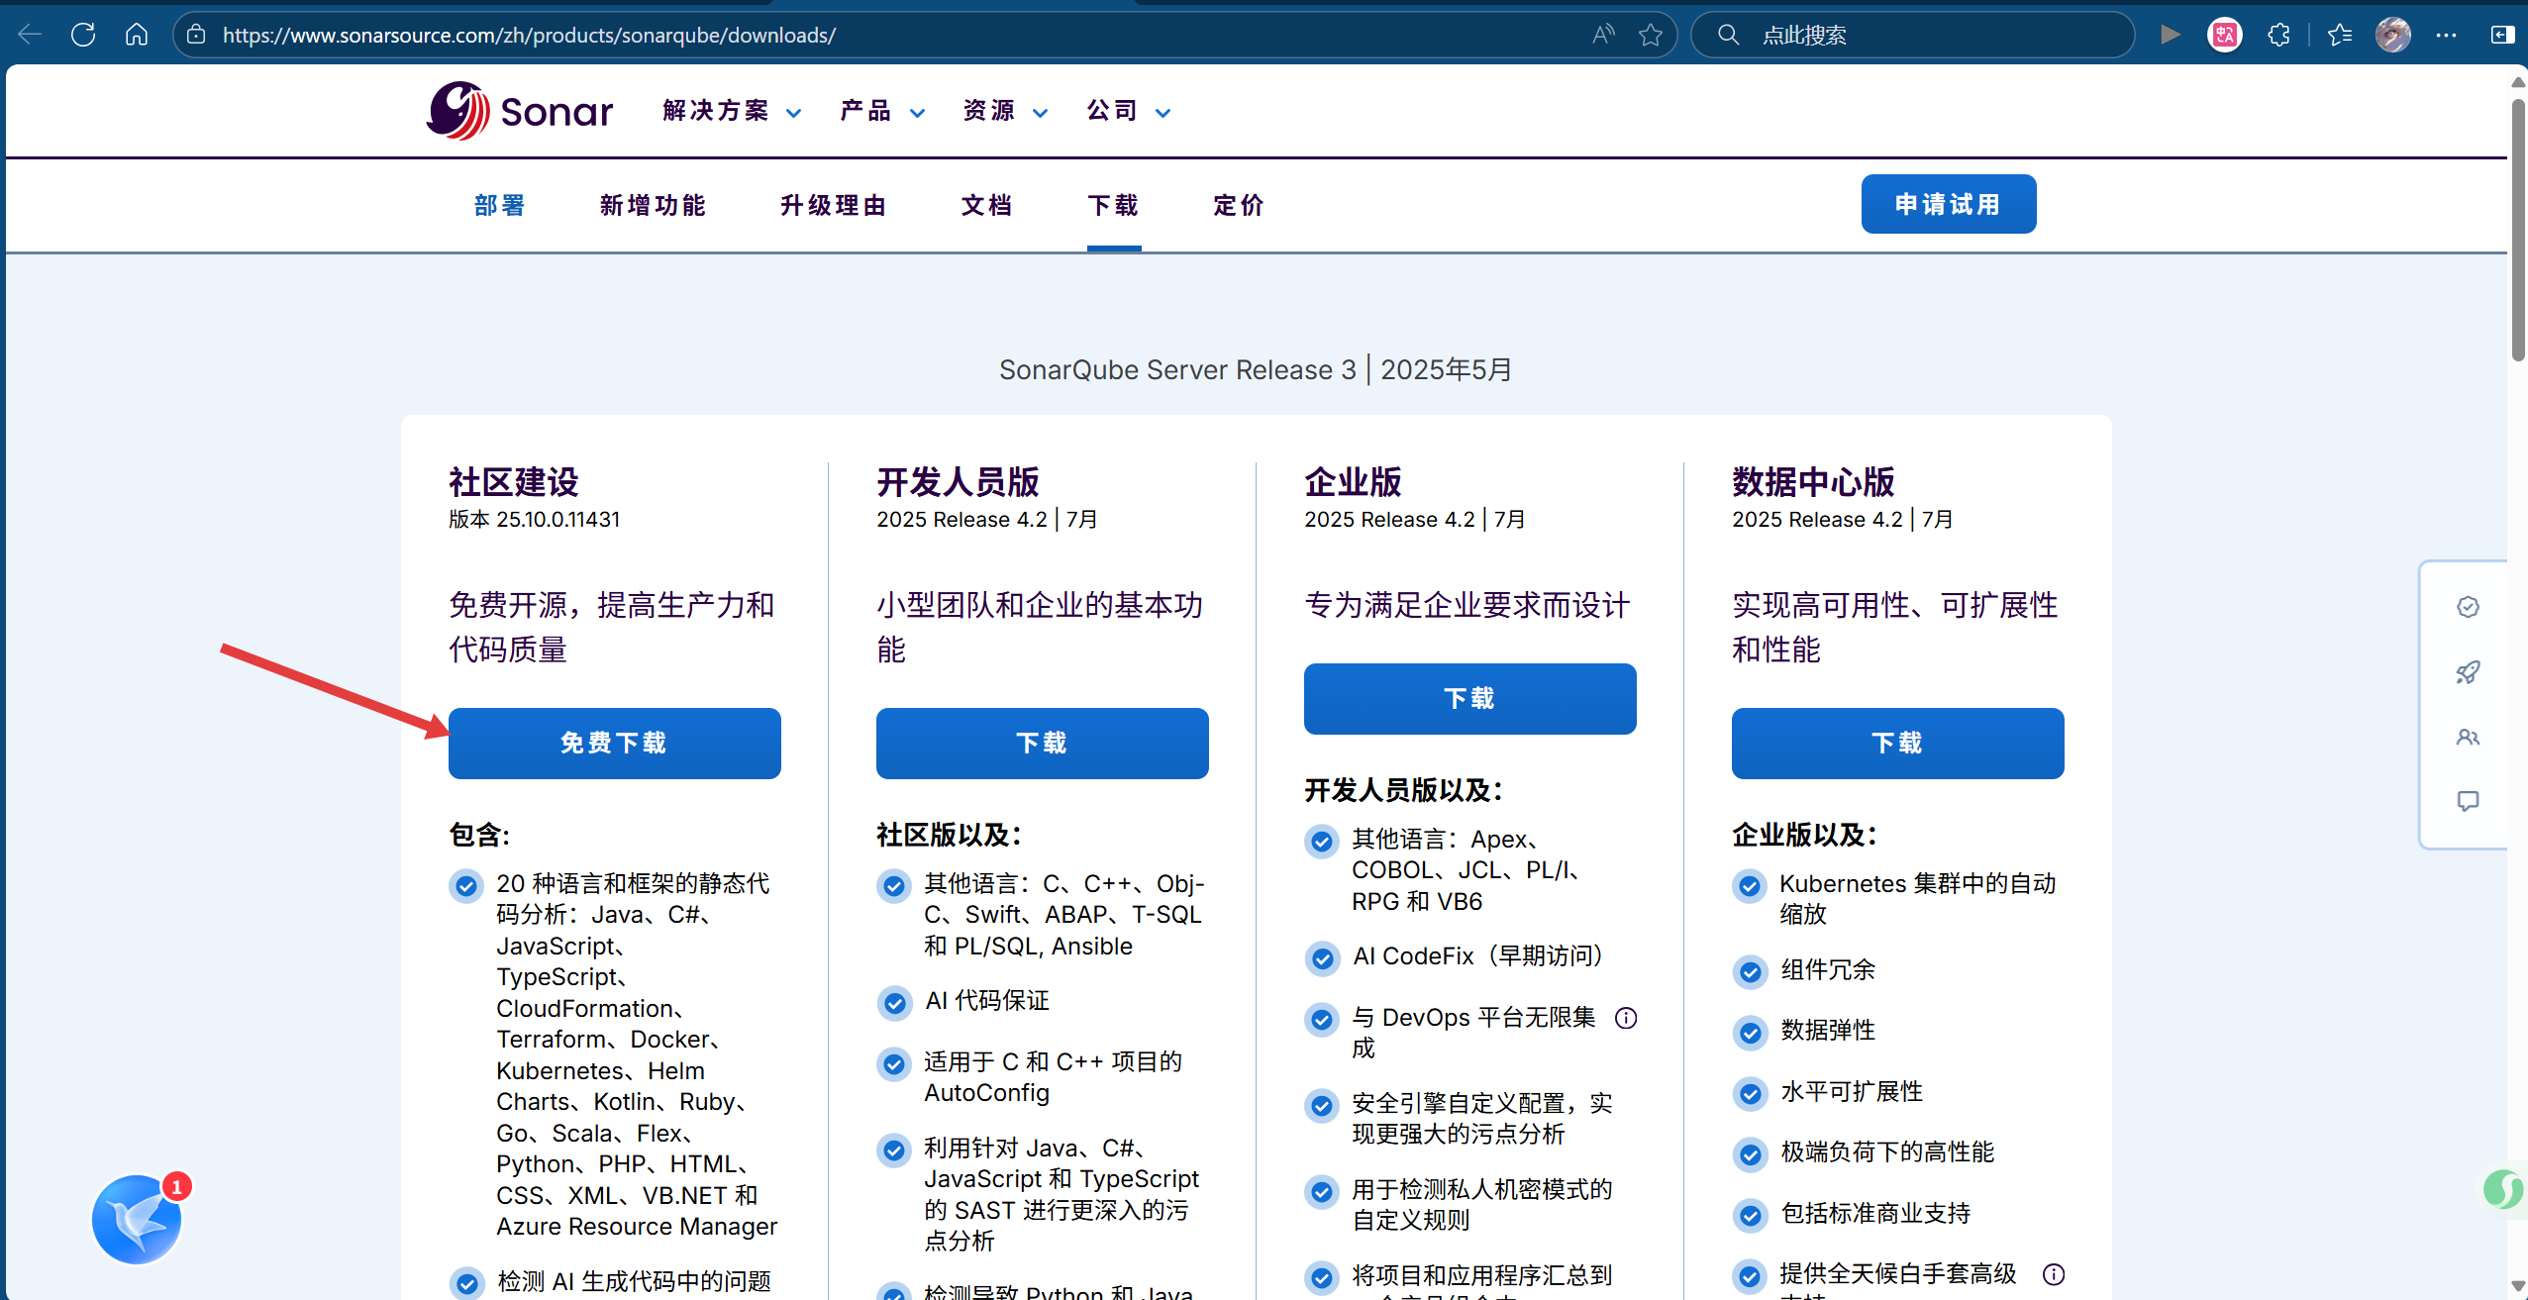The image size is (2528, 1300).
Task: Click the green leaf floating icon
Action: click(x=2504, y=1188)
